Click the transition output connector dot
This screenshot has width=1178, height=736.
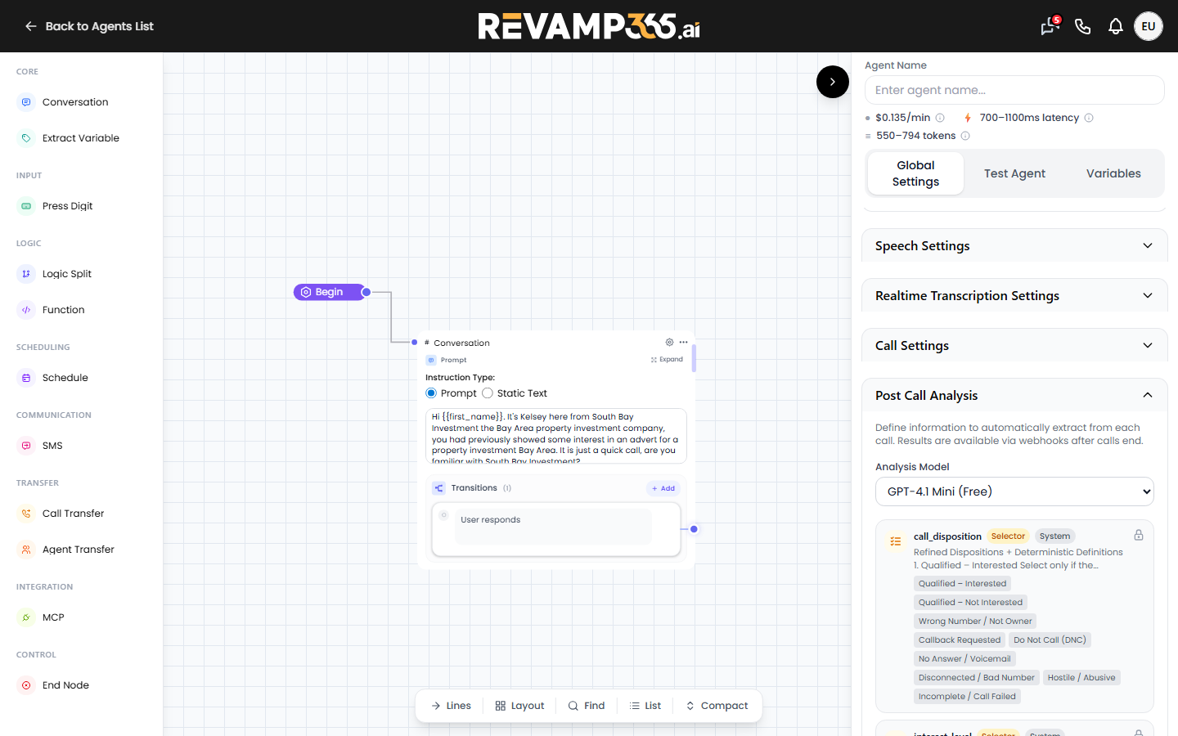[x=694, y=529]
